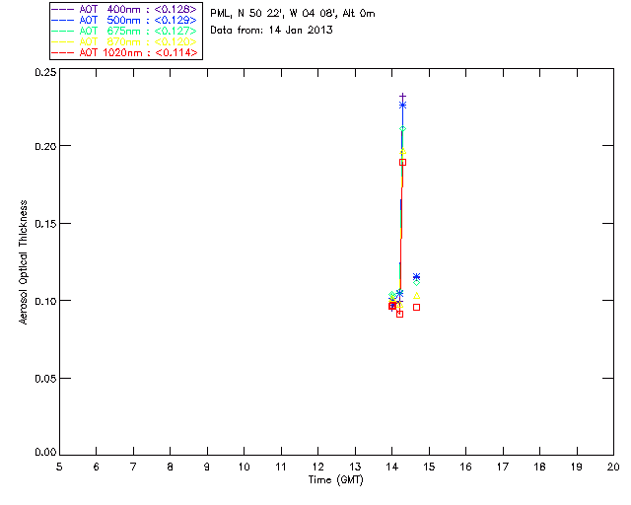
Task: Click the 17 hour tick label
Action: point(503,467)
